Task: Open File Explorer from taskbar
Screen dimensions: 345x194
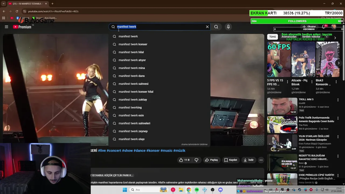Action: (x=181, y=190)
